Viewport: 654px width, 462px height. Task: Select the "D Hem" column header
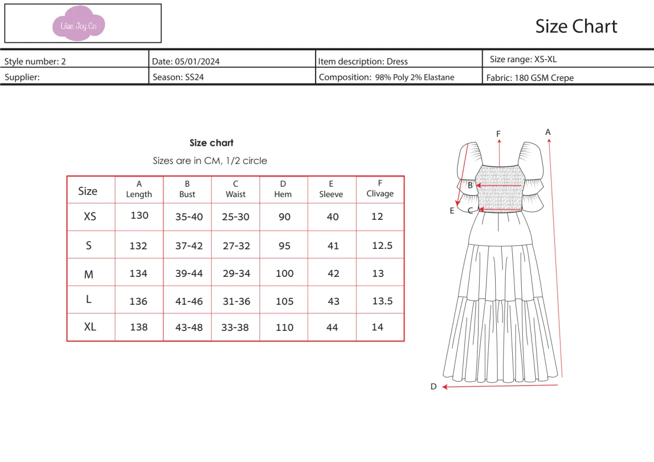tap(283, 189)
